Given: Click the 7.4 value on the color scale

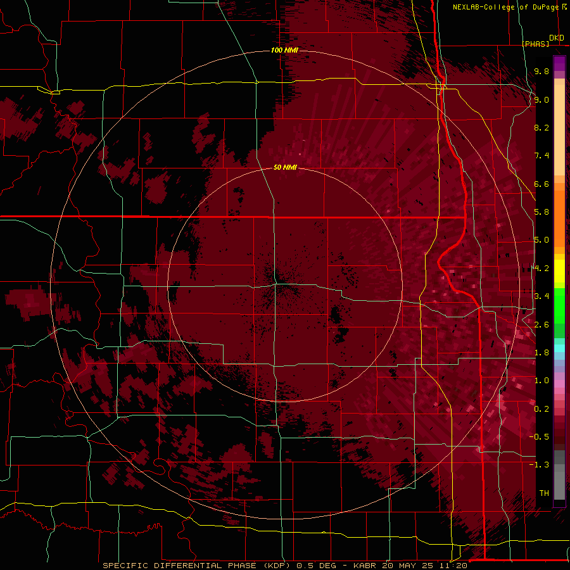Looking at the screenshot, I should click(x=541, y=156).
